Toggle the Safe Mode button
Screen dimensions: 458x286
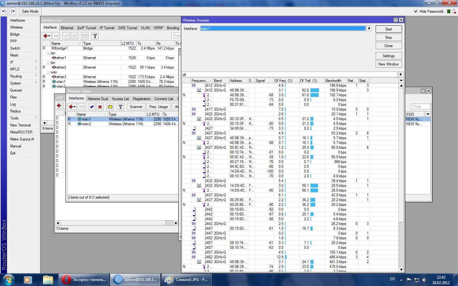tap(30, 11)
